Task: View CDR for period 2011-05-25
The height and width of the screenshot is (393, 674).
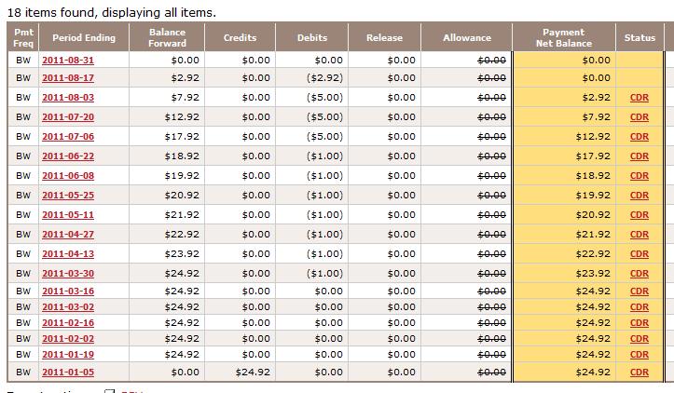Action: 639,196
